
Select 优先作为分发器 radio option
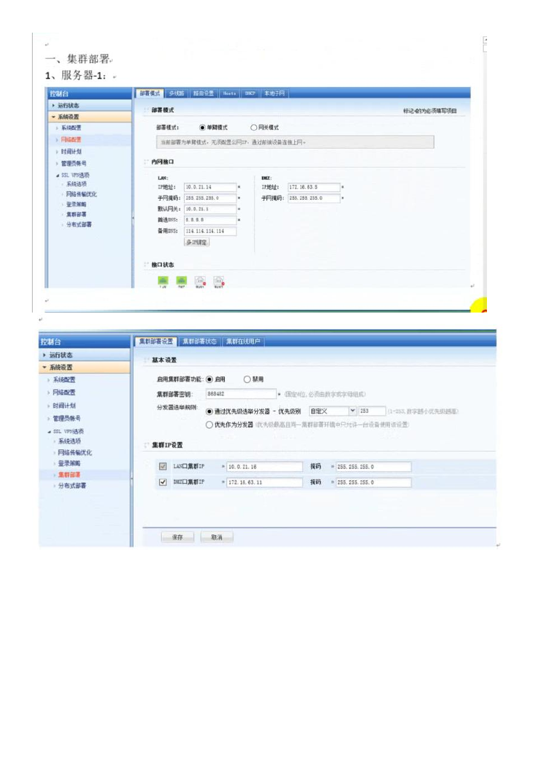(209, 424)
